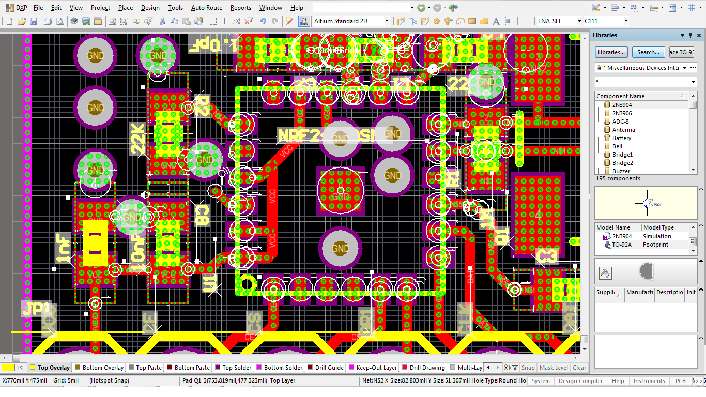Switch to the Top Overlay layer tab

[50, 368]
